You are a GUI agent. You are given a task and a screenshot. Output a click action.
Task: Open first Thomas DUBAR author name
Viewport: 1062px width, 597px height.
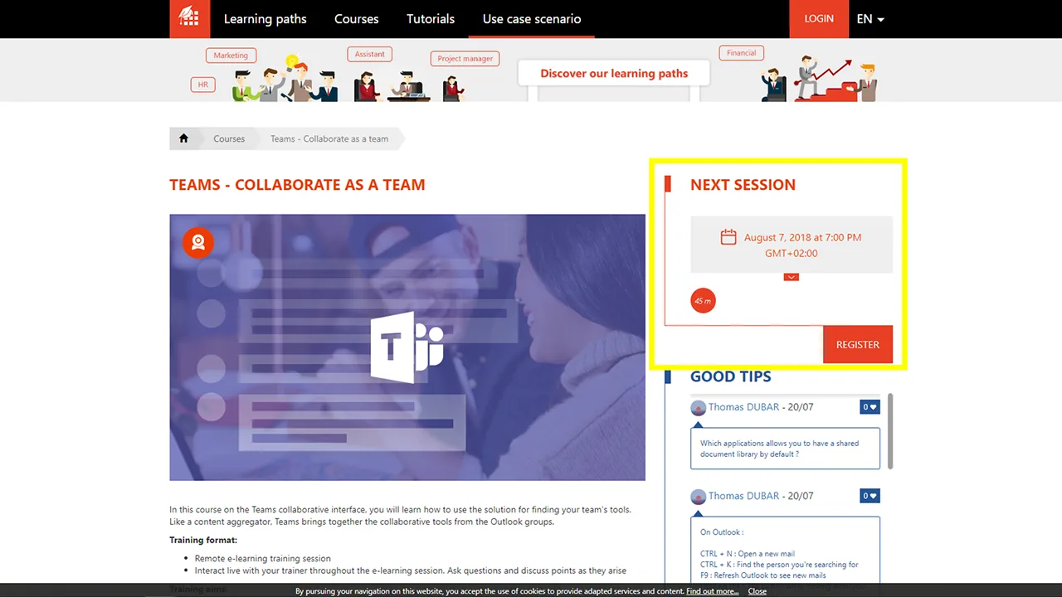(744, 407)
